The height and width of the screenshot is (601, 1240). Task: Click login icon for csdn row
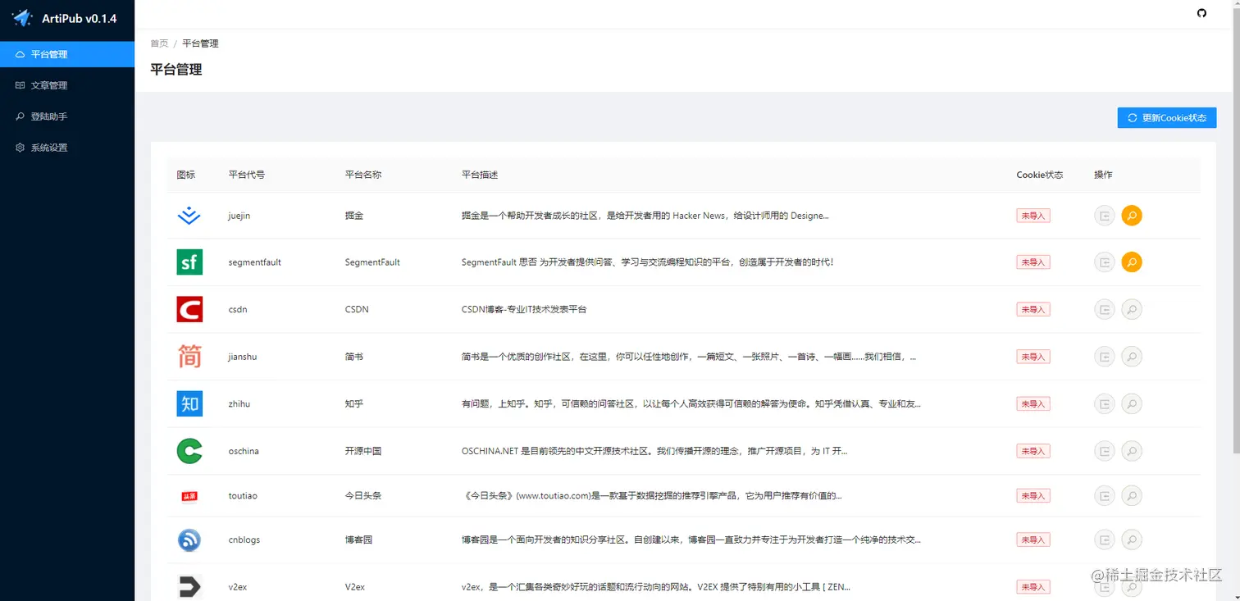[1105, 309]
